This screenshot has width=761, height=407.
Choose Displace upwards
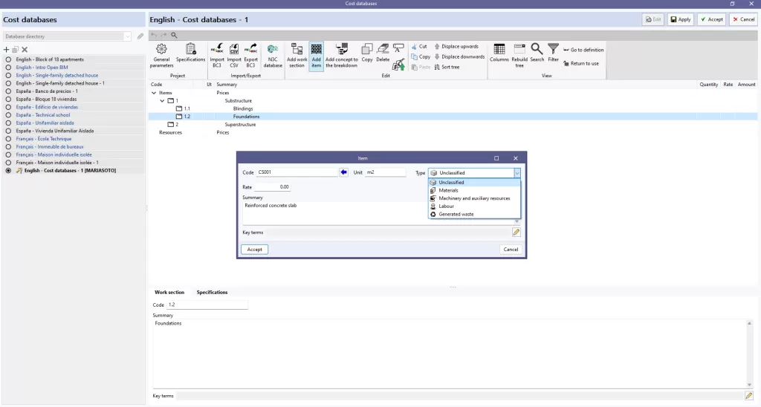(456, 47)
